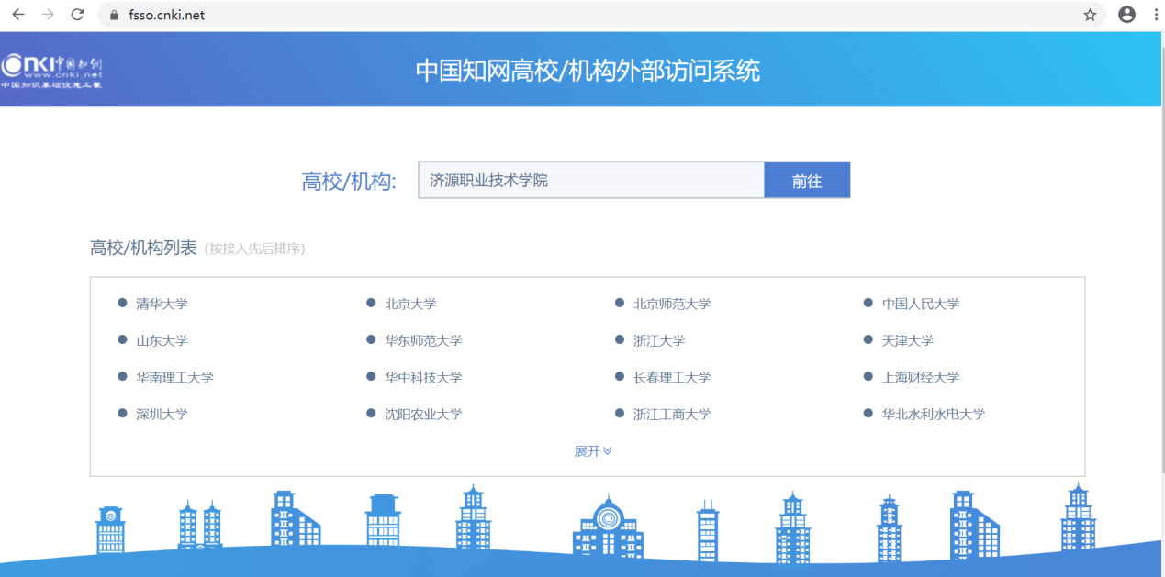Select 北京大学 from the list
1165x577 pixels.
[410, 304]
